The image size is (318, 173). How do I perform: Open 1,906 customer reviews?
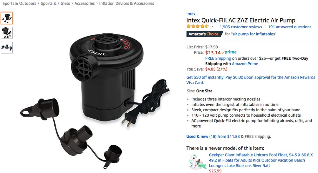pyautogui.click(x=241, y=27)
